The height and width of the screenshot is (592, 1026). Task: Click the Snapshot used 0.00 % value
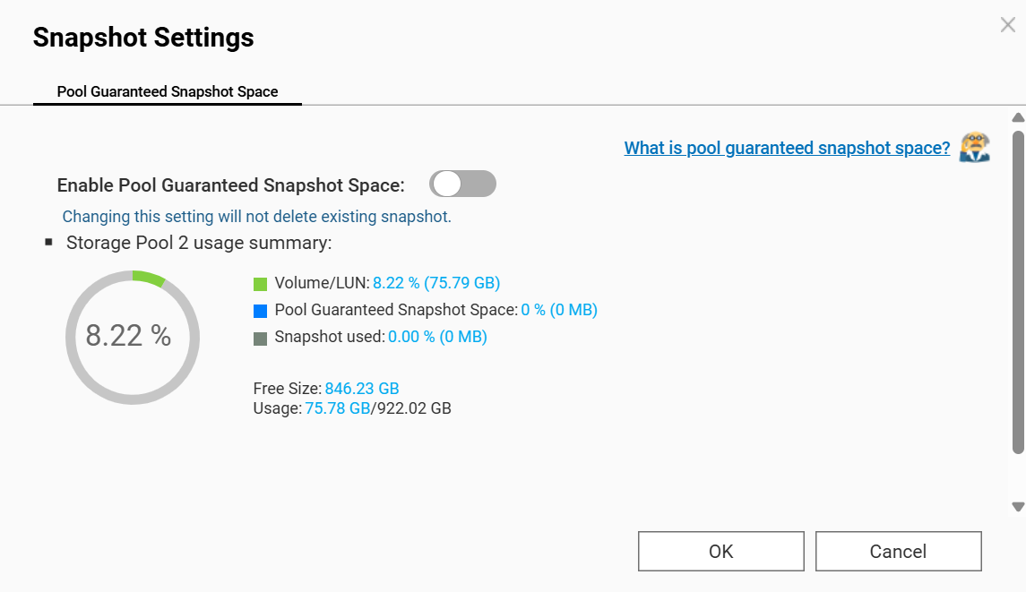tap(437, 337)
